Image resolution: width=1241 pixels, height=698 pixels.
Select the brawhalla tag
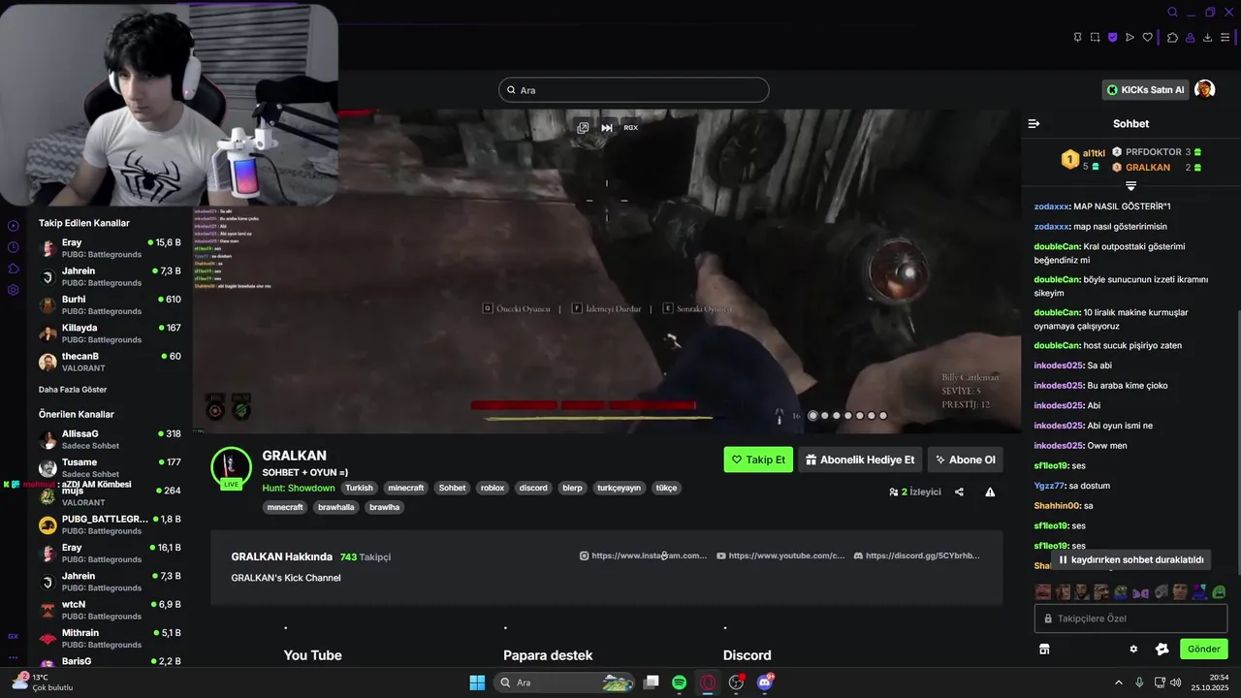tap(336, 507)
